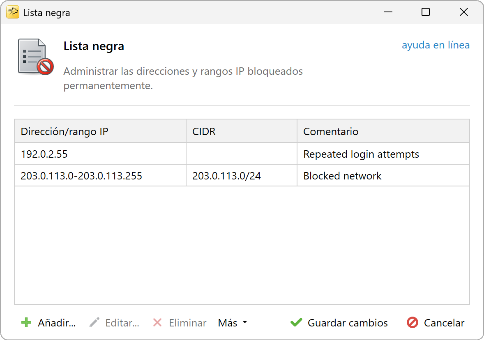Click the red prohibition Cancelar icon

pyautogui.click(x=413, y=322)
